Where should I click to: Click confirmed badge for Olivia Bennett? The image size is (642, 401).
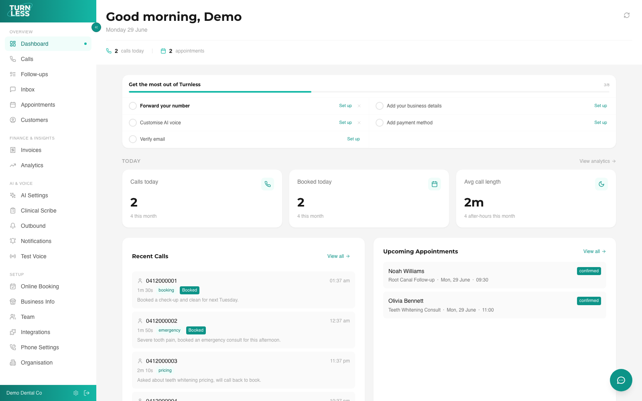point(589,301)
